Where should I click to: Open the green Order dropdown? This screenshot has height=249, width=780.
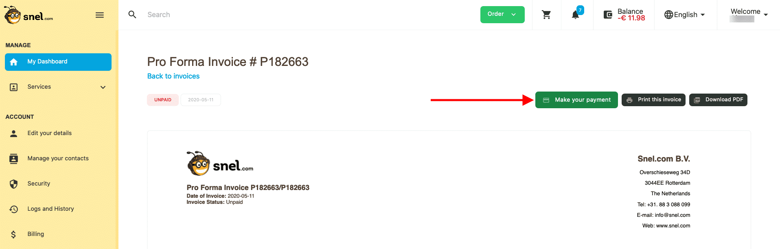(x=502, y=15)
